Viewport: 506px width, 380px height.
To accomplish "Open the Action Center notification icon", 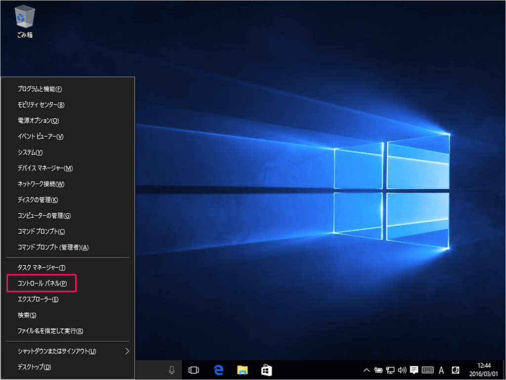I will pyautogui.click(x=414, y=370).
